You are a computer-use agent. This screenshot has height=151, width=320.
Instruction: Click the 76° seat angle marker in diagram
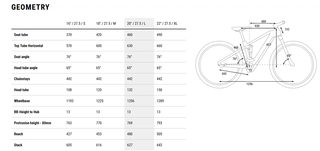click(x=235, y=59)
